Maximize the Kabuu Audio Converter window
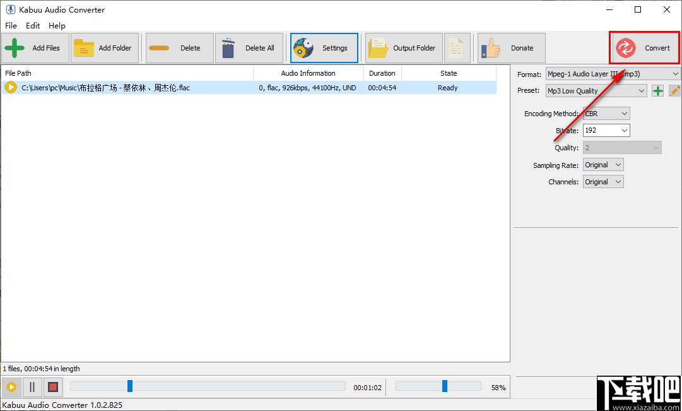Screen dimensions: 682x411 coord(638,9)
